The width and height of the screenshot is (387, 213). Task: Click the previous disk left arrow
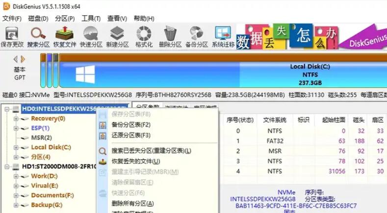coord(16,59)
